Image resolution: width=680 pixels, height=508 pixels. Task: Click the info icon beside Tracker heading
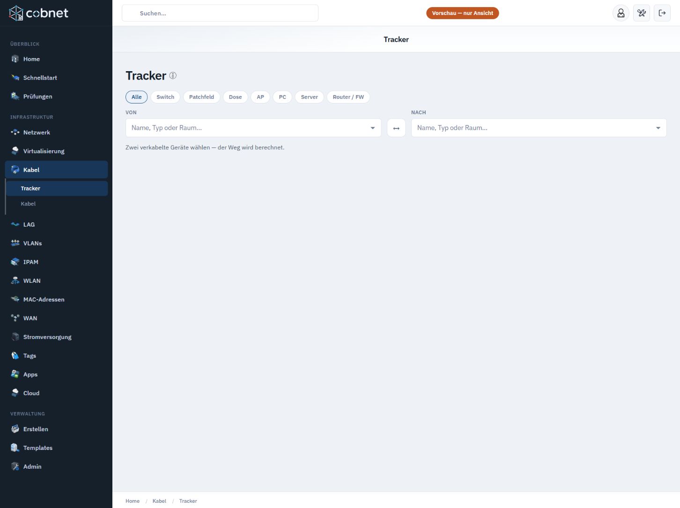[x=173, y=75]
